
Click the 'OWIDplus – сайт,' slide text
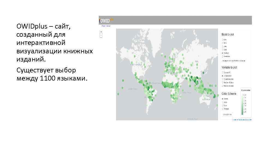point(43,26)
